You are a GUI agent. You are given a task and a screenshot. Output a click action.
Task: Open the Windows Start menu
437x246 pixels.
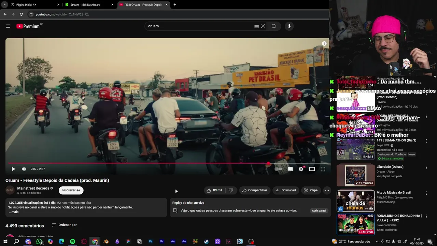(5, 242)
